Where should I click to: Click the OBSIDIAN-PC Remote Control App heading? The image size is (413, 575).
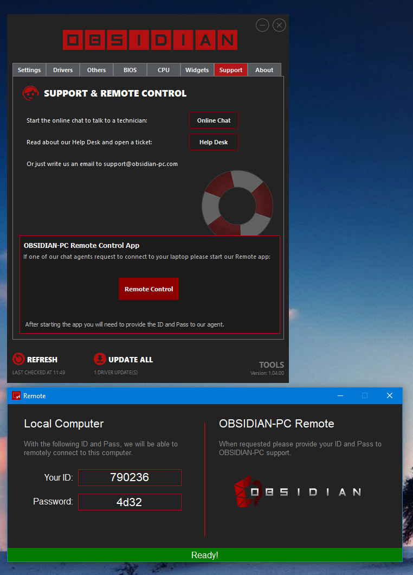(x=81, y=246)
